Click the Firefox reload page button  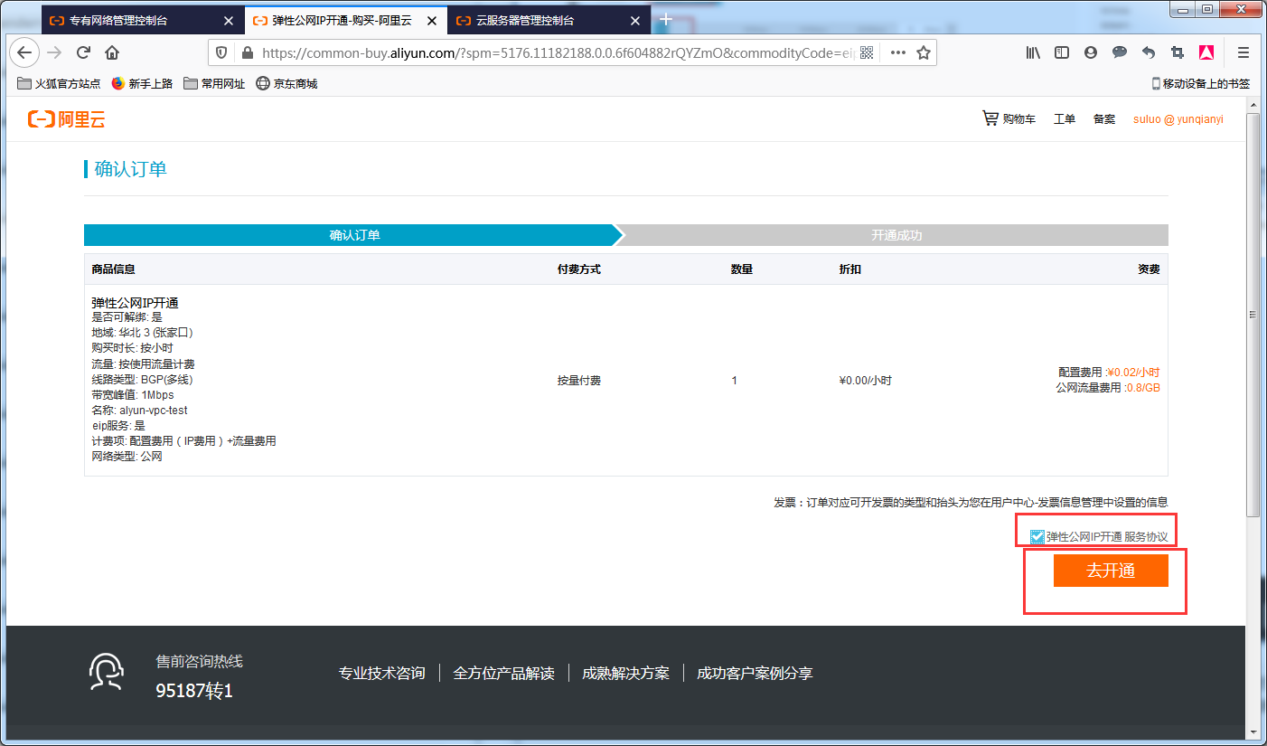tap(83, 52)
